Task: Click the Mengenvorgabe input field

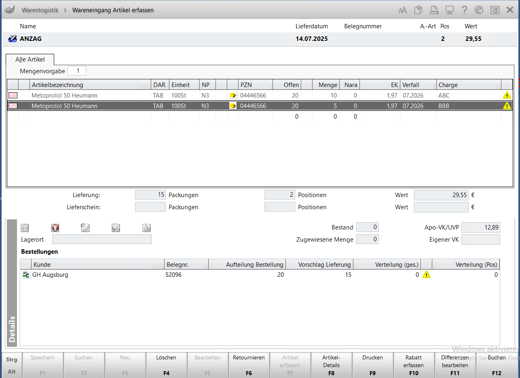Action: coord(77,71)
